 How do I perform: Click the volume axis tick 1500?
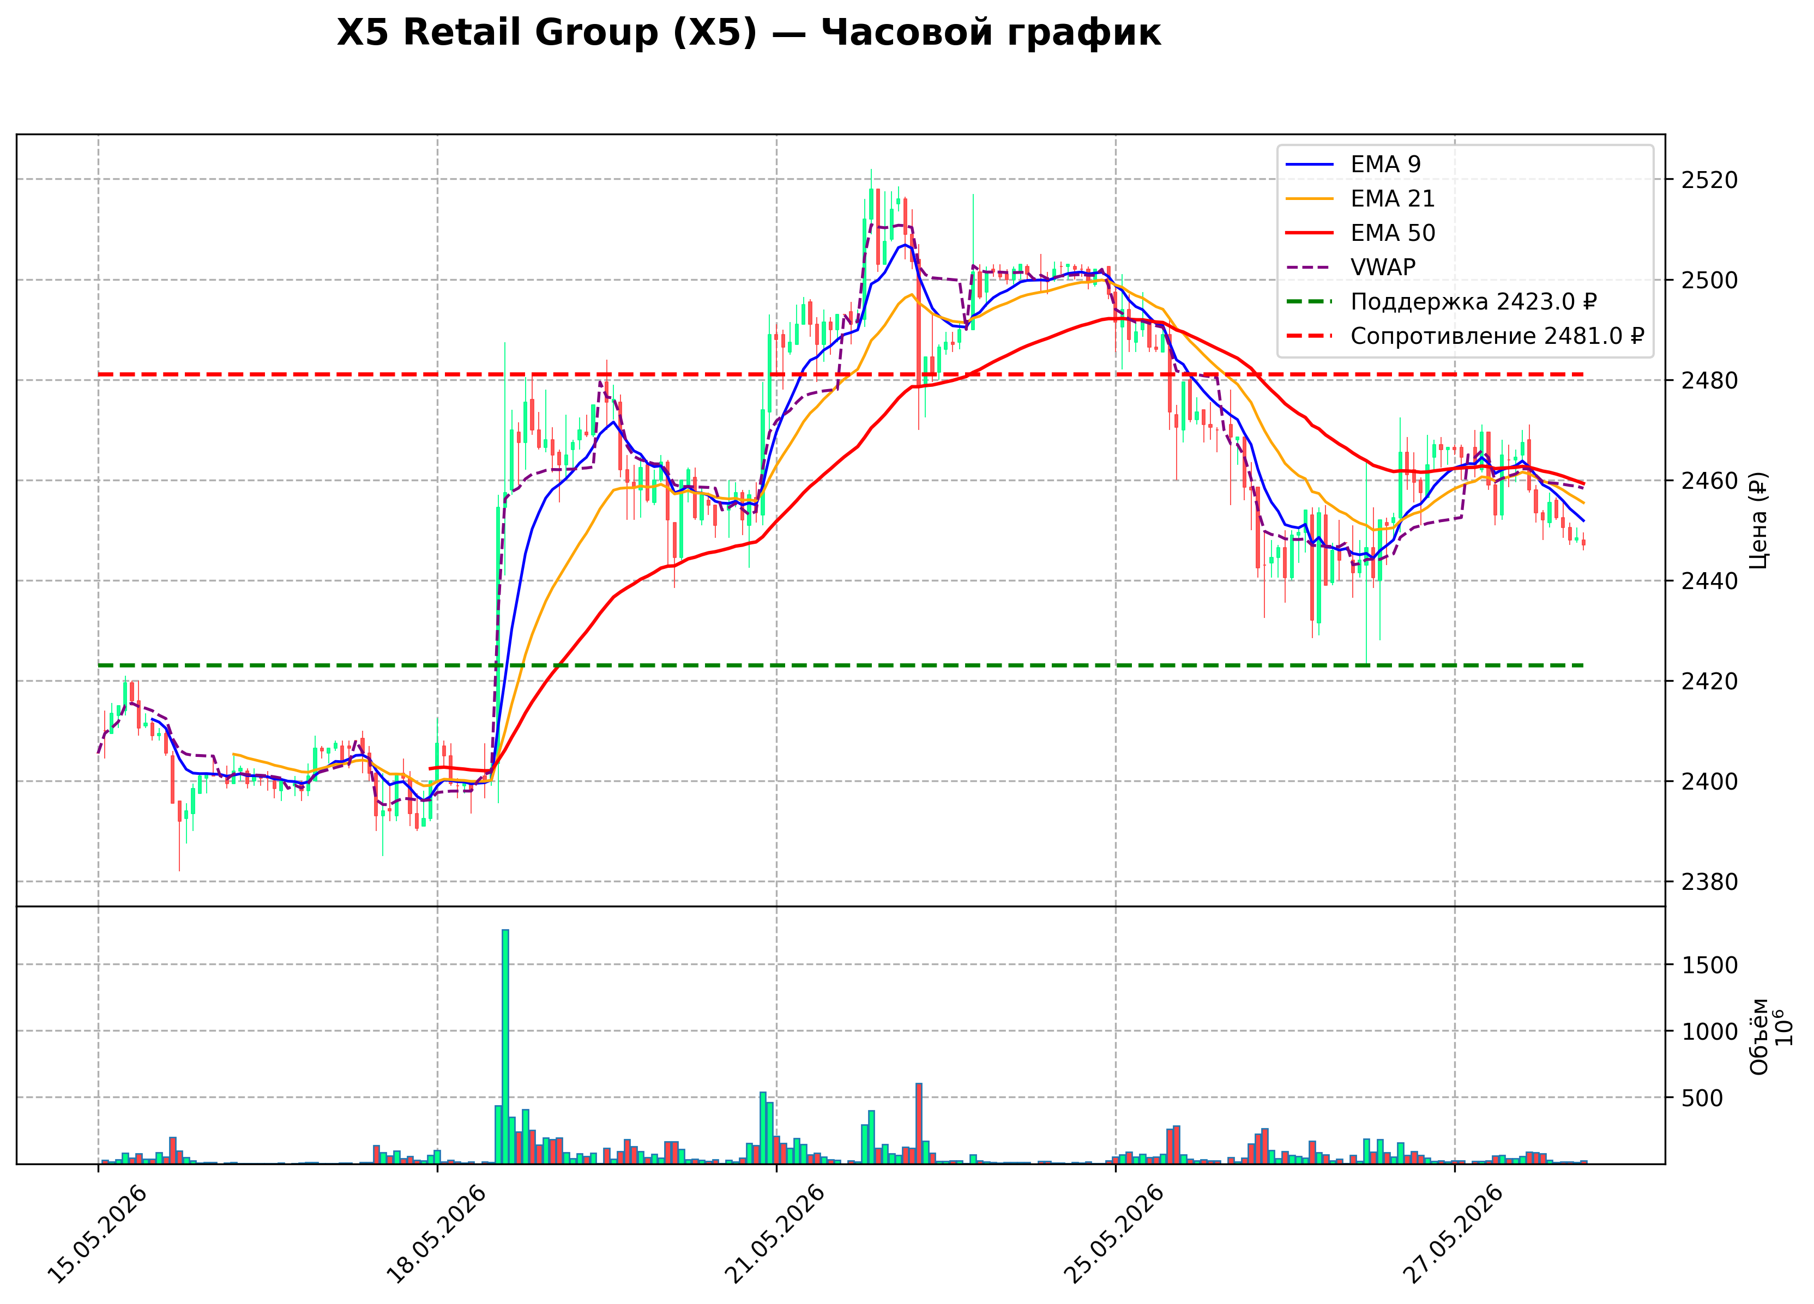(x=1710, y=966)
